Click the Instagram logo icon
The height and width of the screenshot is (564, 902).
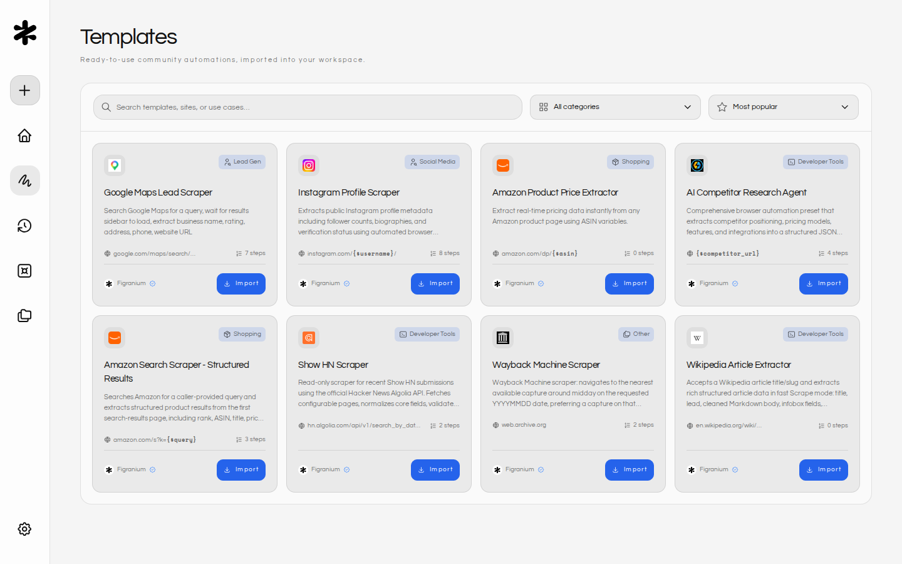(x=309, y=165)
